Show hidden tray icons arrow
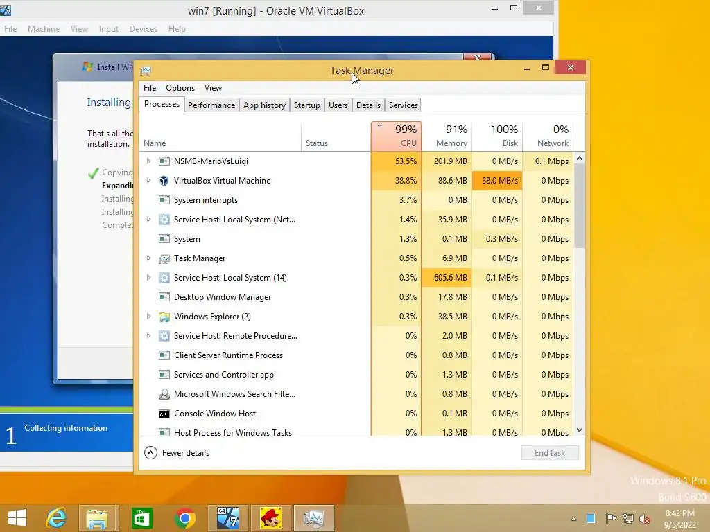710x532 pixels. click(573, 519)
